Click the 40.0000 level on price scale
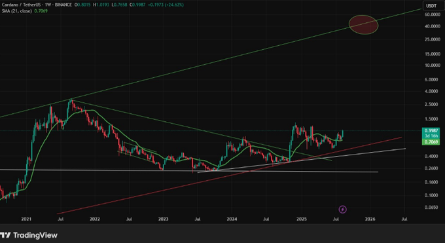The height and width of the screenshot is (243, 445). pos(432,26)
